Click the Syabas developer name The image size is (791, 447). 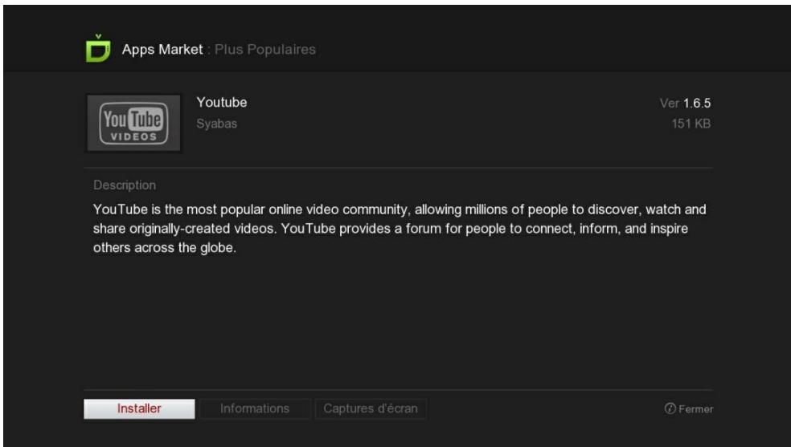point(217,124)
